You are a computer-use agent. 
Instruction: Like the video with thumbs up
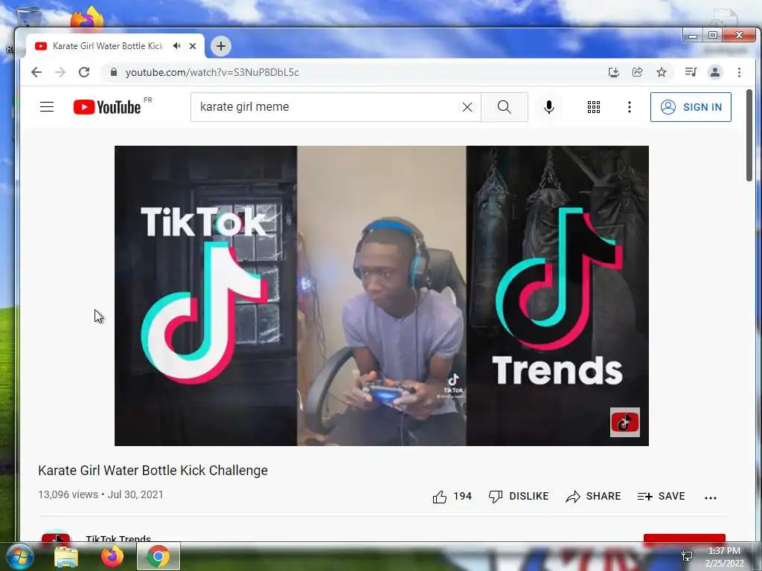click(452, 496)
